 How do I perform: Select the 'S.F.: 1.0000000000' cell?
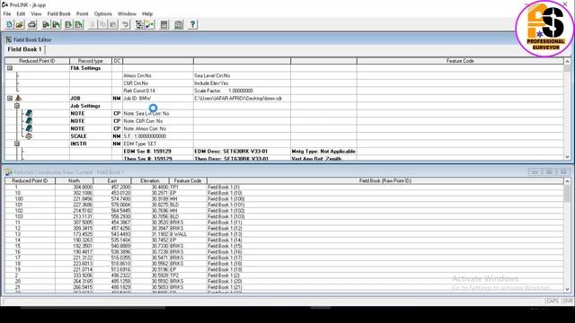click(x=158, y=136)
